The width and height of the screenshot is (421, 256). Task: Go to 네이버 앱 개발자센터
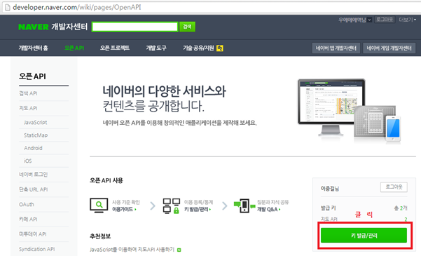336,48
